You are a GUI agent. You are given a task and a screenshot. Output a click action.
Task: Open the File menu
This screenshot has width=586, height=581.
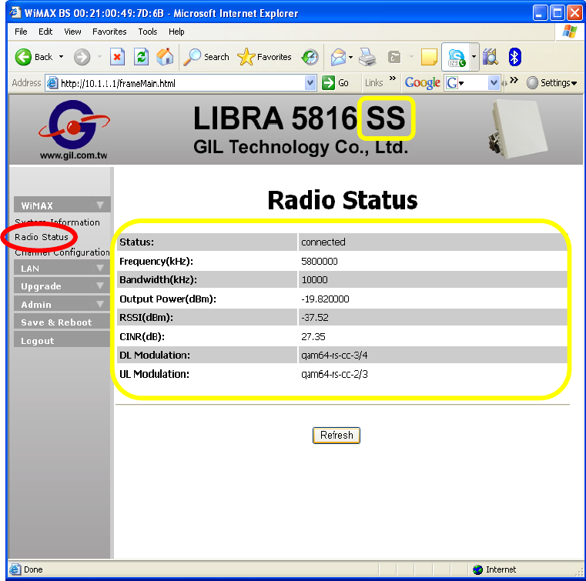[x=21, y=32]
